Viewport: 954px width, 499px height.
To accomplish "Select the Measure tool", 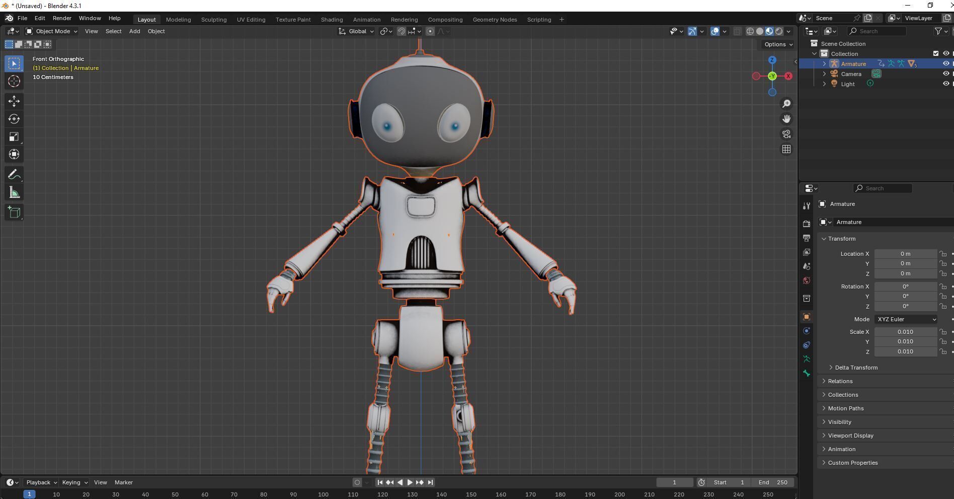I will coord(14,192).
